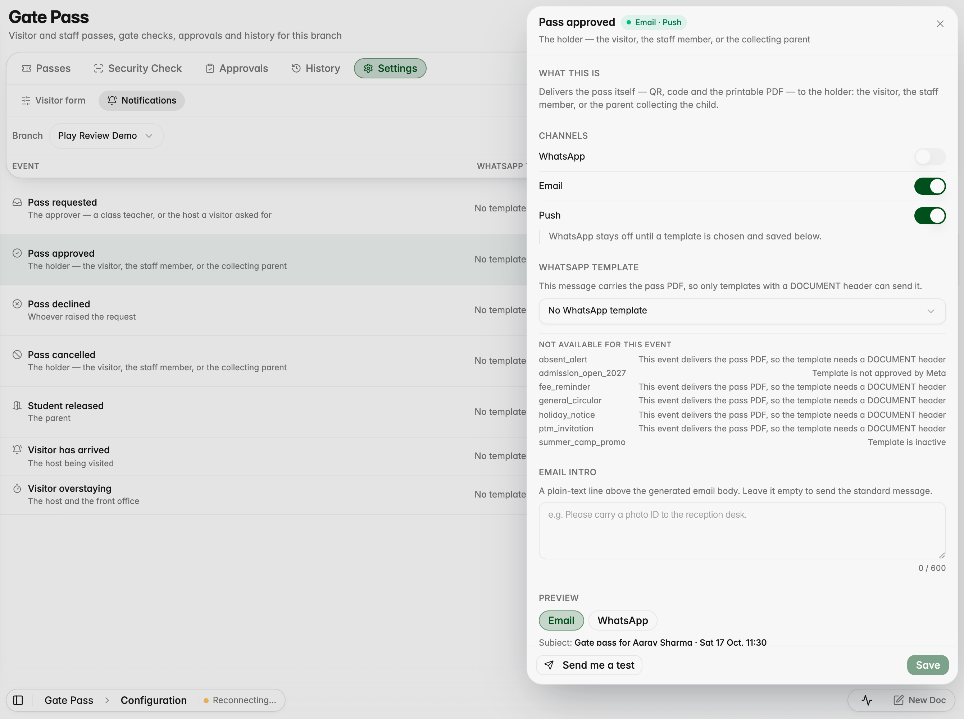Click the Reconnecting status indicator
Viewport: 964px width, 719px height.
[240, 700]
